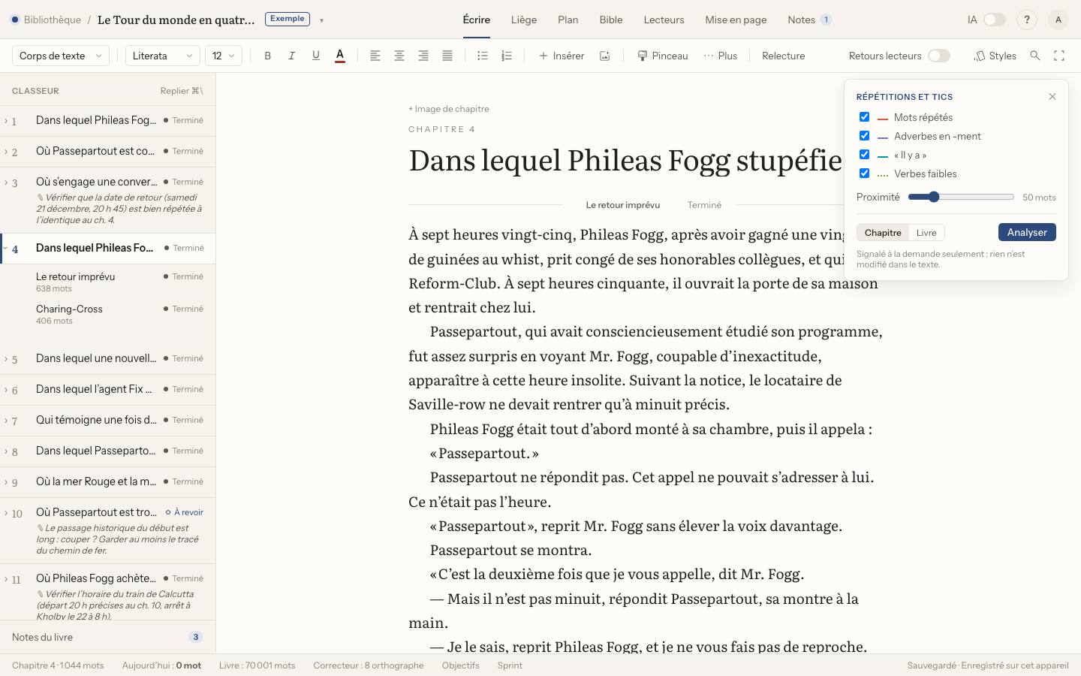The image size is (1081, 676).
Task: Open the Literata font dropdown
Action: point(163,56)
